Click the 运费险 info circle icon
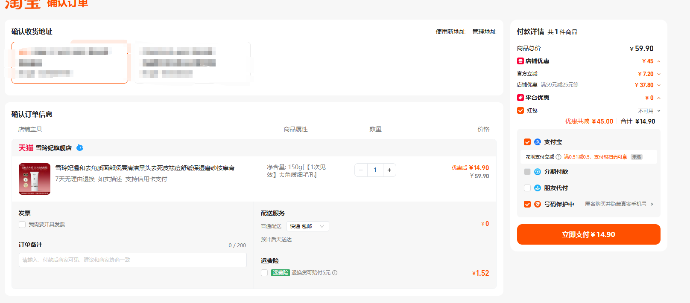Image resolution: width=690 pixels, height=303 pixels. [x=335, y=273]
